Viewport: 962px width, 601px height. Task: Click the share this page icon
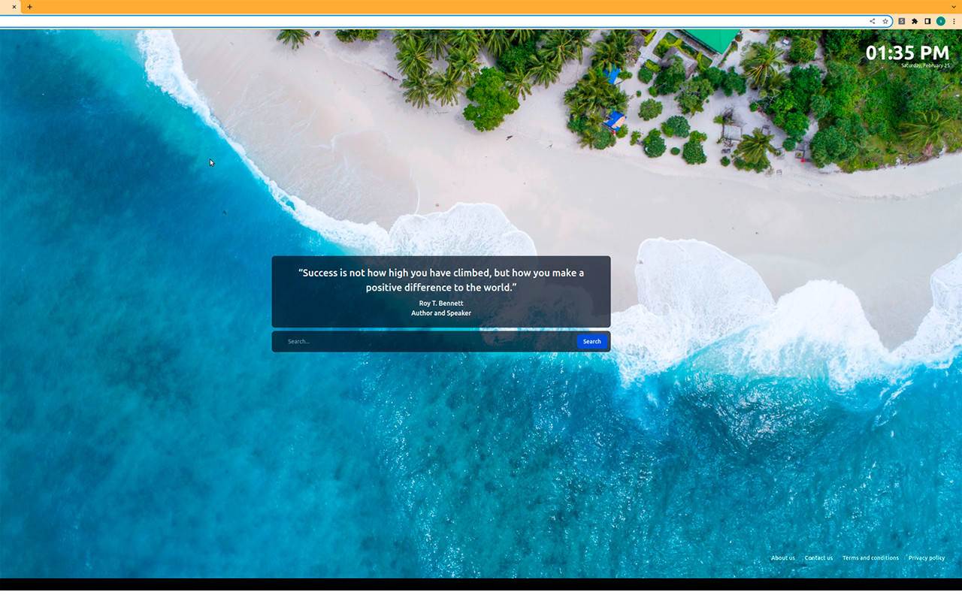(x=872, y=21)
